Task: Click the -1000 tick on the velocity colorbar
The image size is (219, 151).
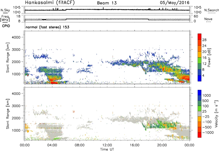Action: tap(208, 132)
